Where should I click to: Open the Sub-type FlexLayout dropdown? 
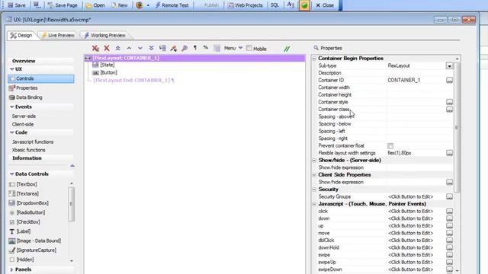(449, 66)
